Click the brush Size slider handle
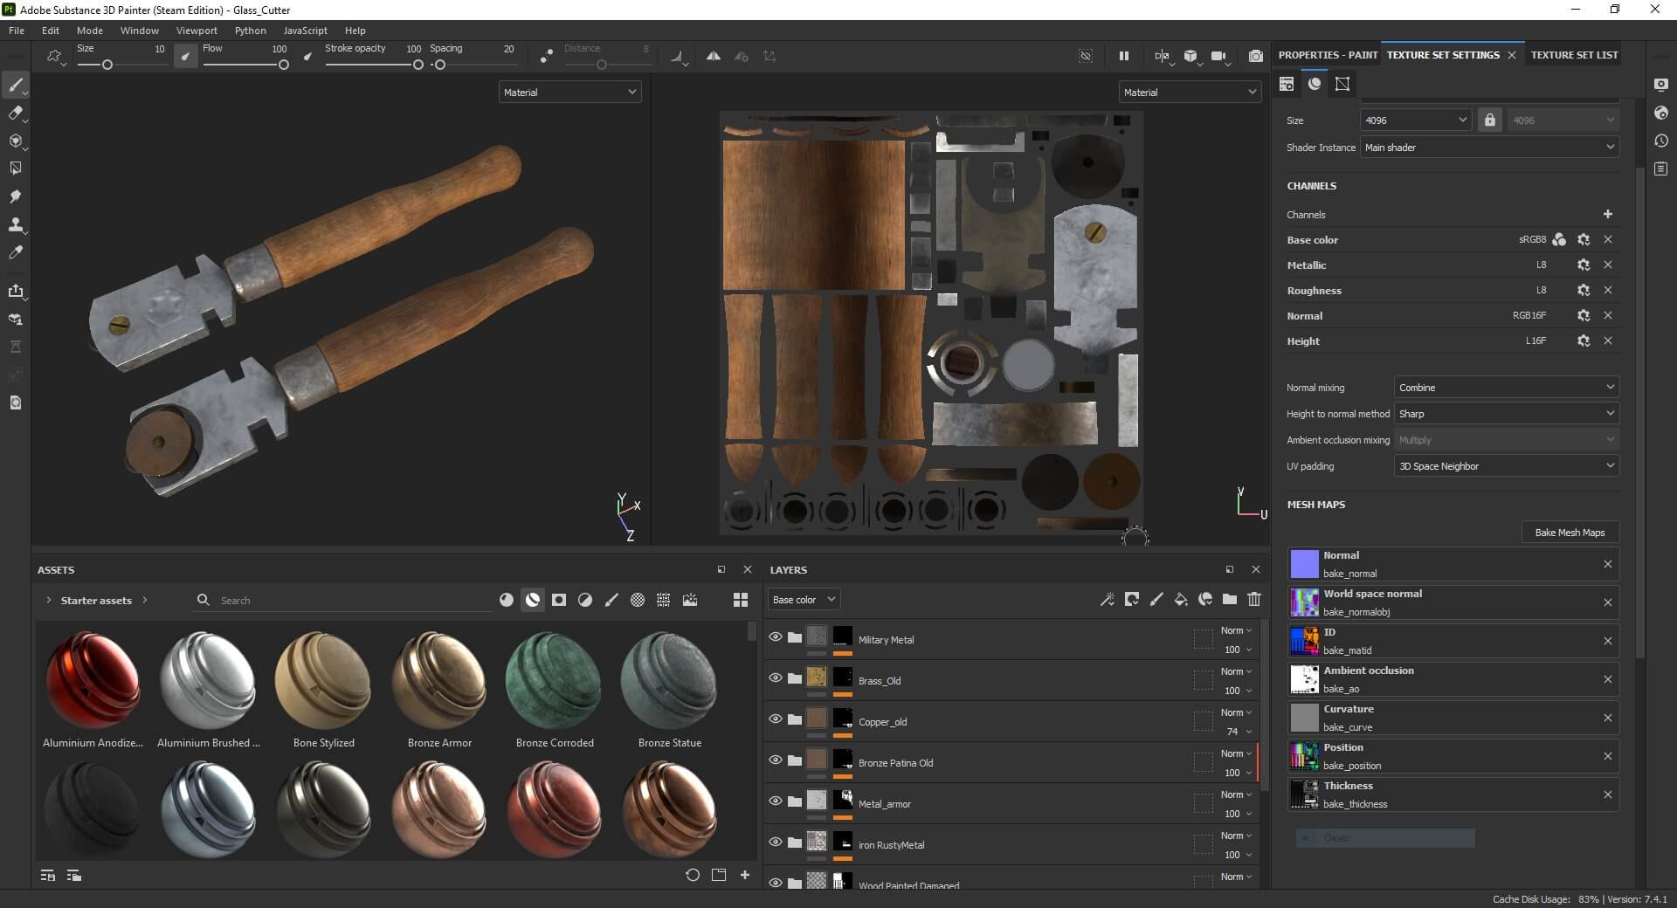This screenshot has width=1677, height=908. coord(107,65)
